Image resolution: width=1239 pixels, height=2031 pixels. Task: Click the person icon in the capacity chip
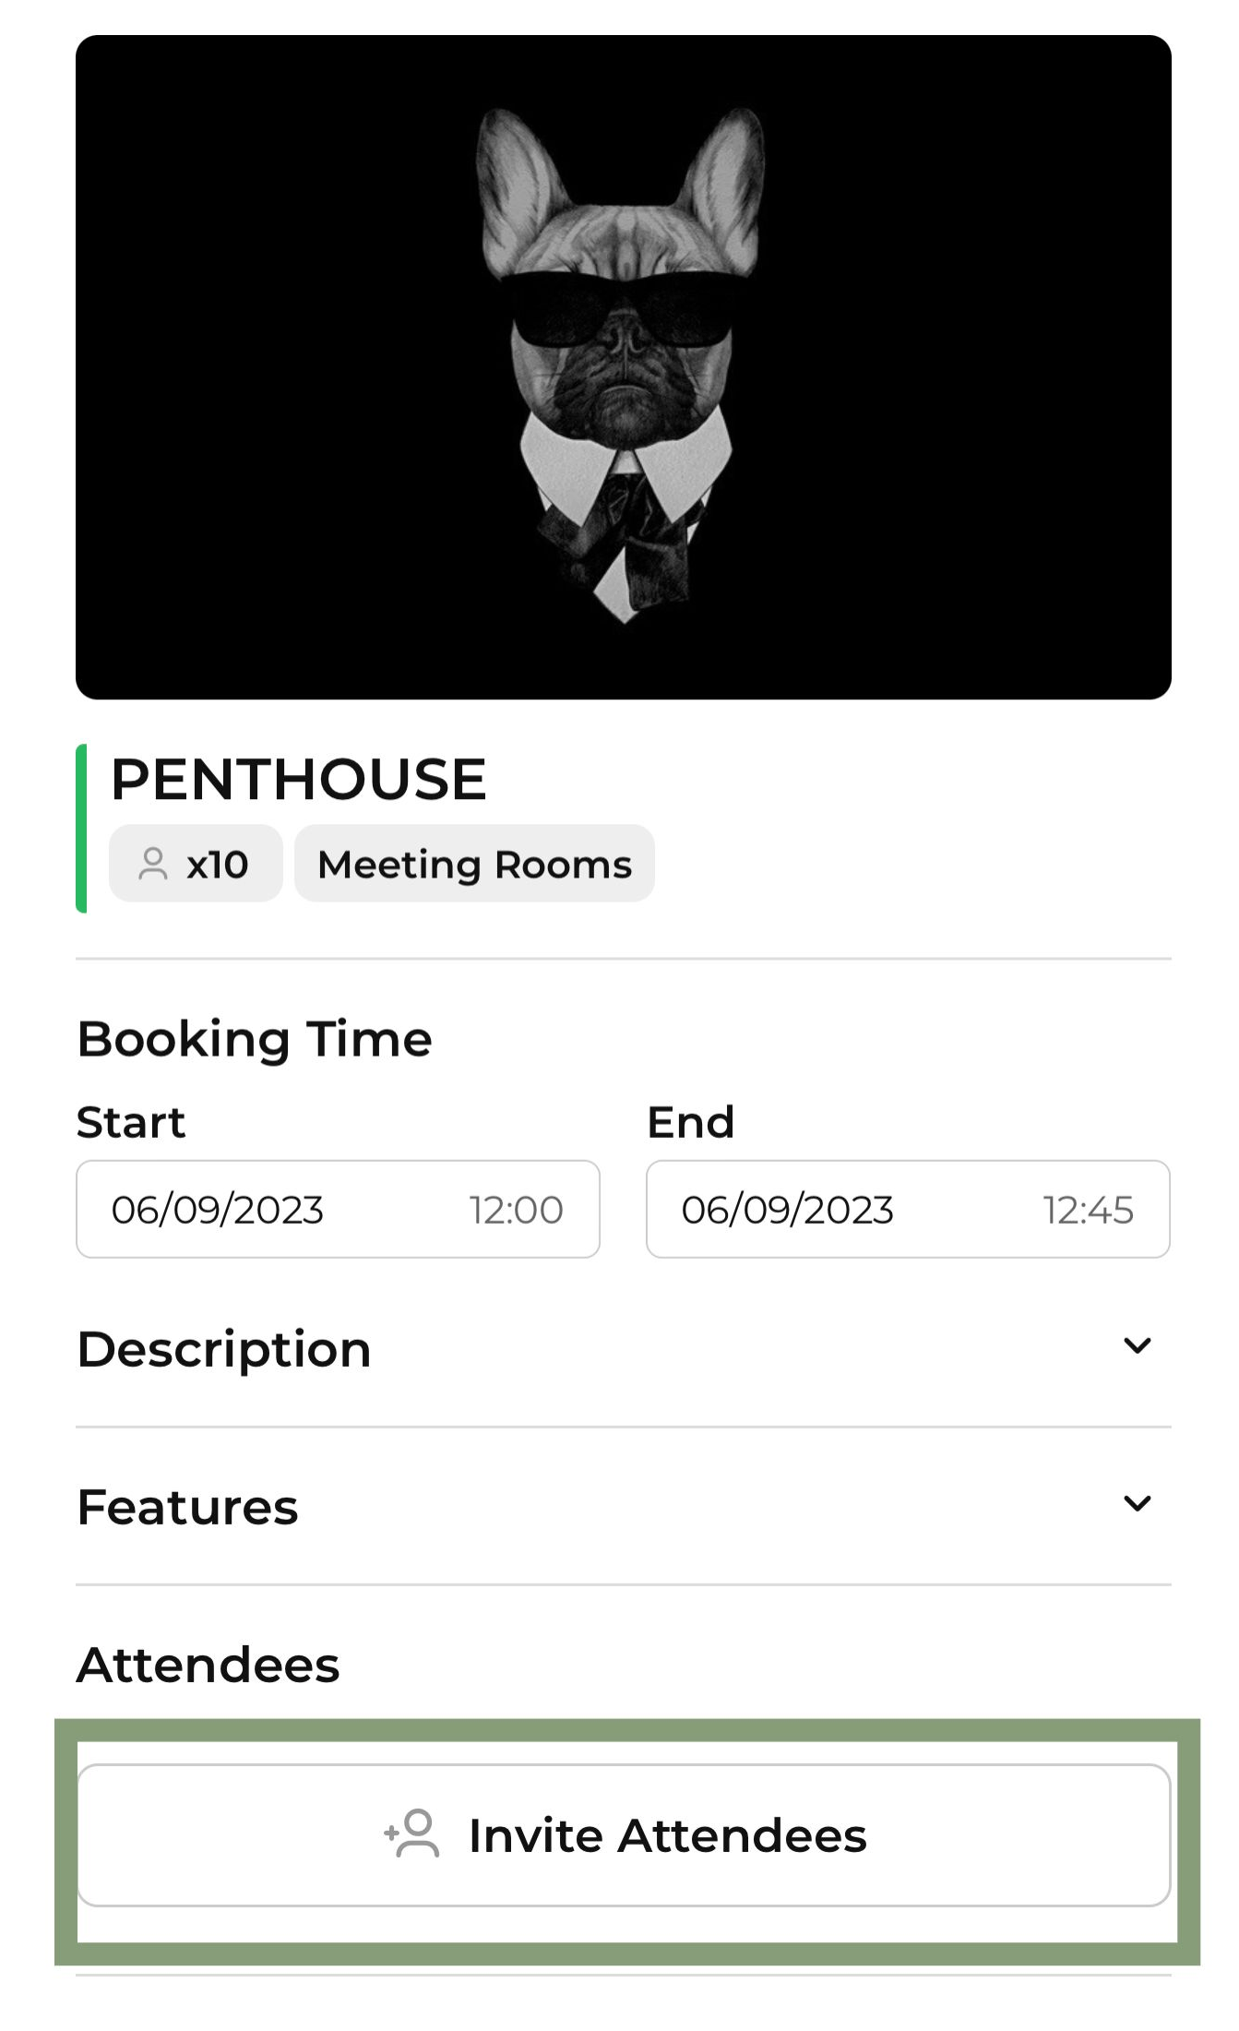click(152, 864)
